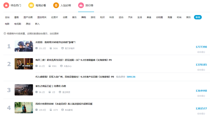
Task: Click the danmaku icon beside 9581
Action: 49,66
